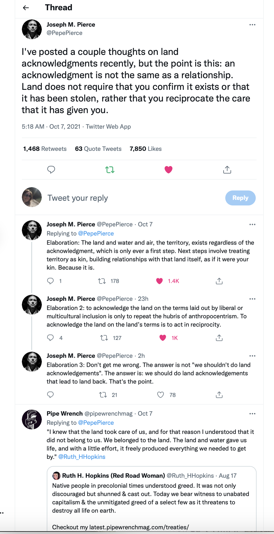Open more options on the main tweet
This screenshot has width=274, height=534.
tap(252, 25)
